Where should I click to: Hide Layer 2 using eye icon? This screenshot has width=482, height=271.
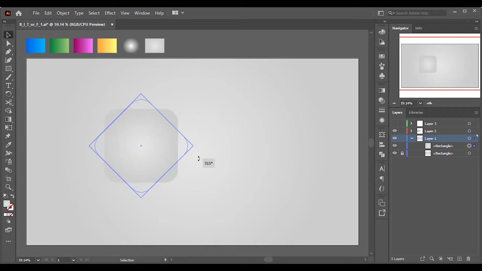395,131
